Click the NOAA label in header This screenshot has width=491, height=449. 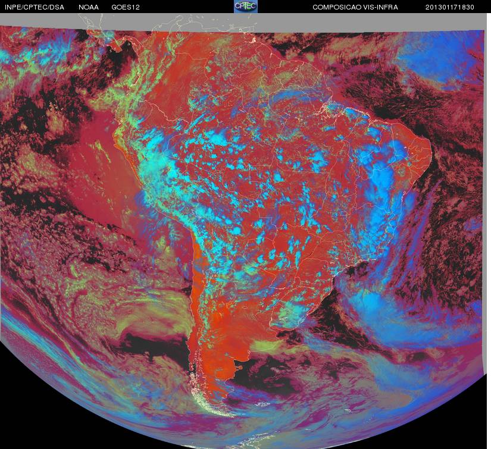click(x=89, y=7)
